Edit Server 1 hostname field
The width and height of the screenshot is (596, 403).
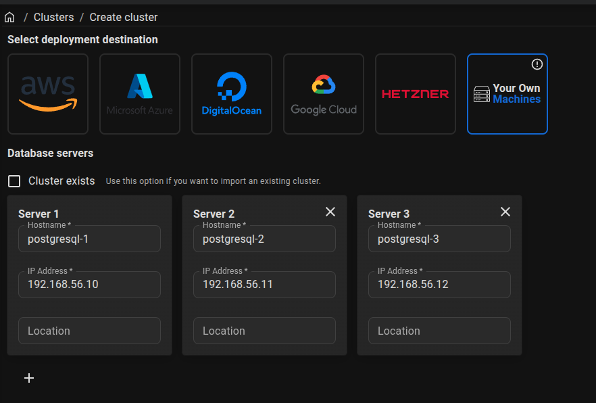point(89,239)
